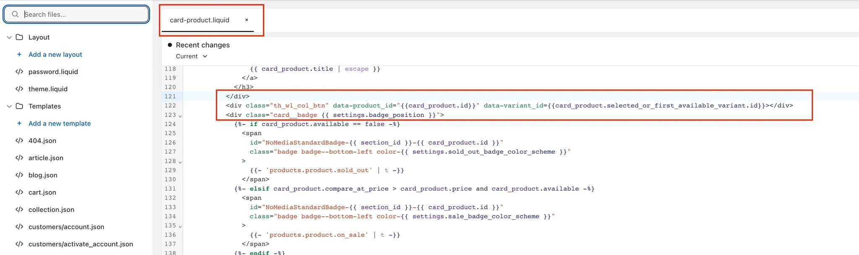The height and width of the screenshot is (255, 859).
Task: Click the Layout folder icon
Action: coord(19,37)
